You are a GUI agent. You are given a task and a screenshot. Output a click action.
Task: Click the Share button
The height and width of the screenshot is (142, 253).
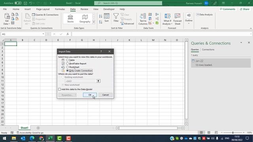tap(245, 9)
